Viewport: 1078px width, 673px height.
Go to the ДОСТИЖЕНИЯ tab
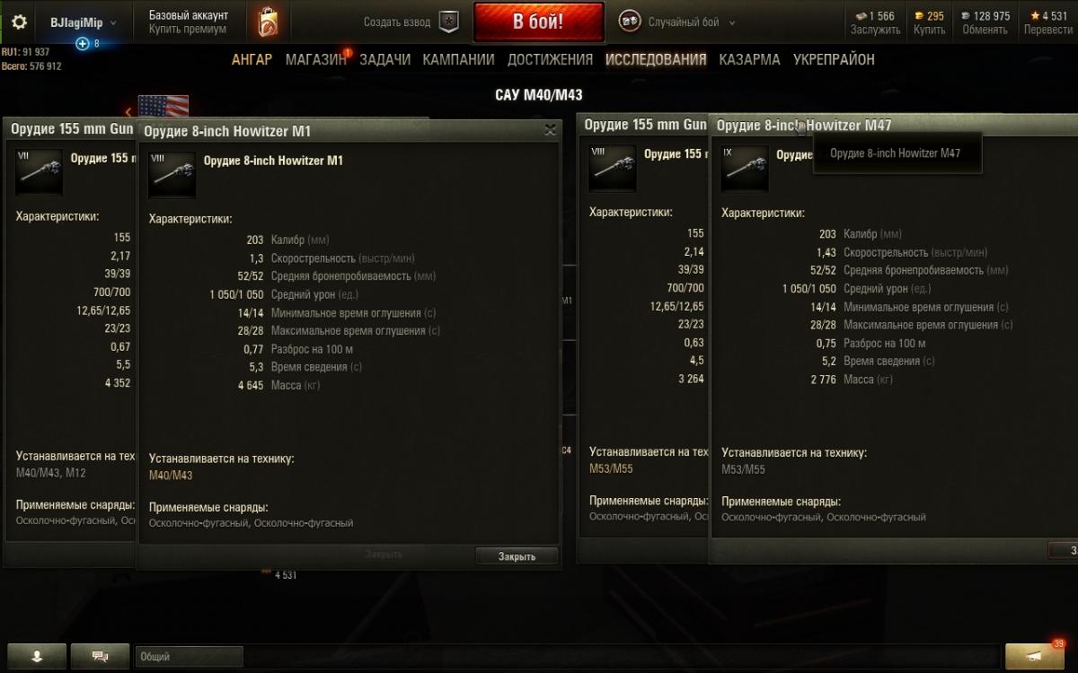coord(550,59)
